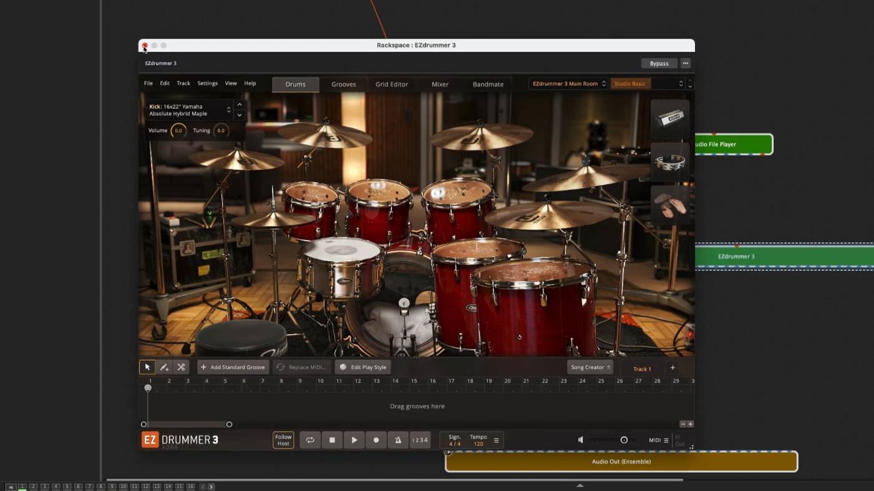Click the shaker percussion thumbnail
Image resolution: width=874 pixels, height=491 pixels.
pyautogui.click(x=670, y=118)
